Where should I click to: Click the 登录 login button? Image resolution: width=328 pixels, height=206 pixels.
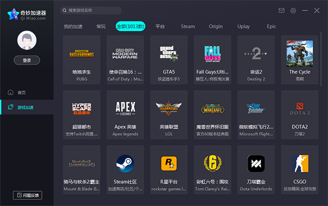coord(27,60)
